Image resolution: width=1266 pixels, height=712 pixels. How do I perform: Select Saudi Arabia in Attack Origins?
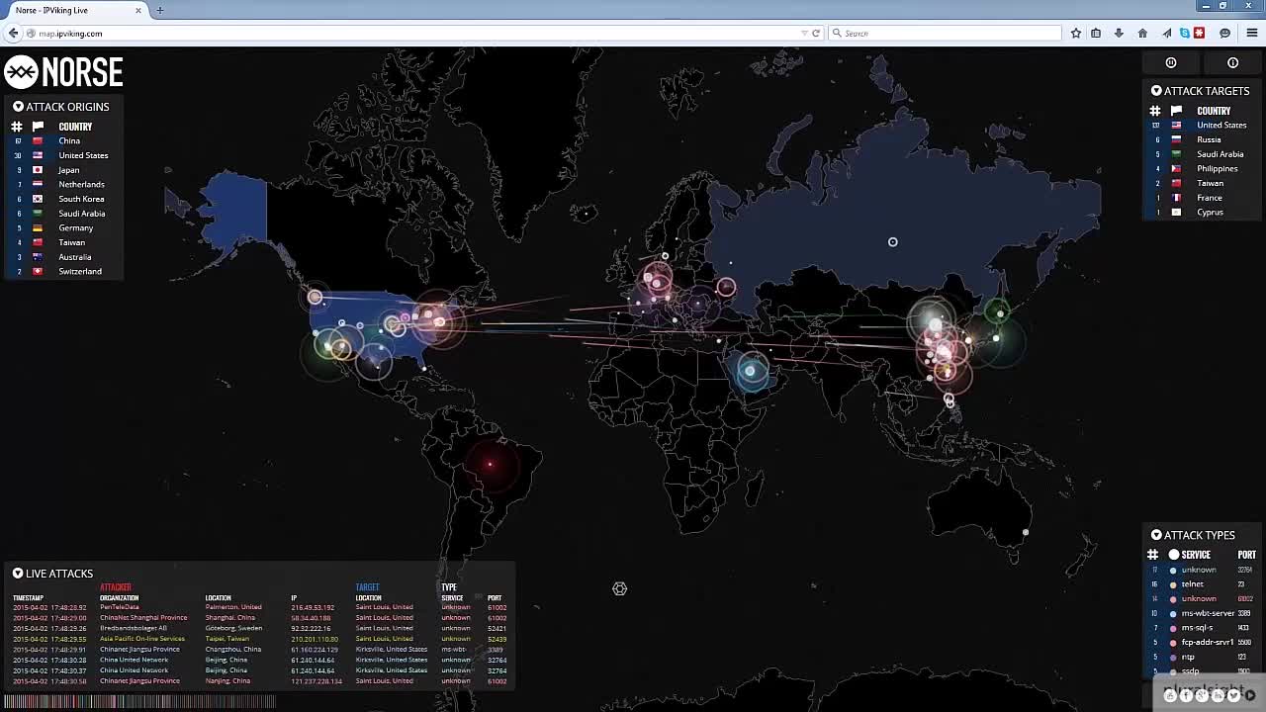pos(63,214)
